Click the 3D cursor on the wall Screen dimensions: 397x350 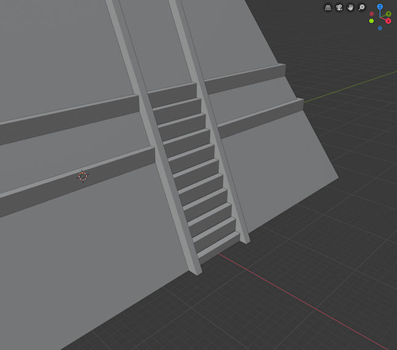[x=83, y=177]
